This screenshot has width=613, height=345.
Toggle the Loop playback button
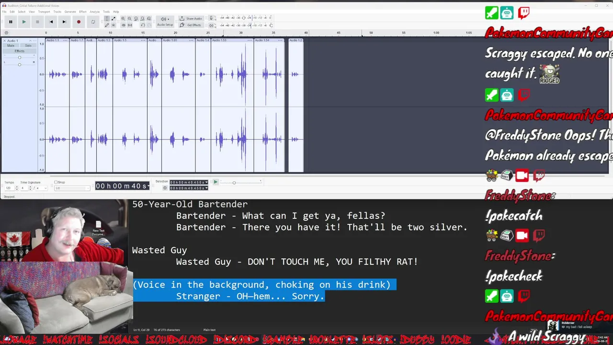pyautogui.click(x=93, y=22)
